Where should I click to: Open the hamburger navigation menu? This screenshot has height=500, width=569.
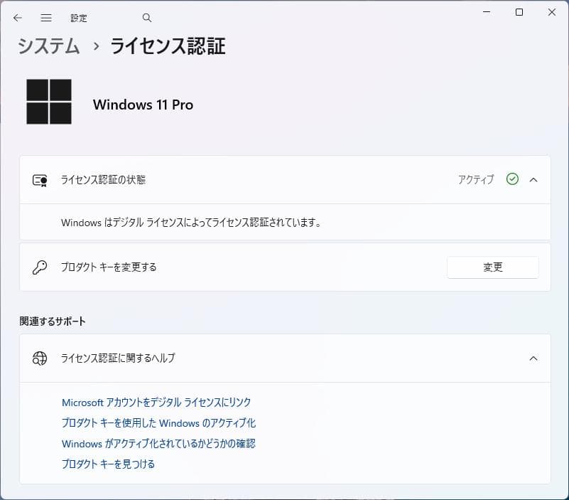coord(46,18)
